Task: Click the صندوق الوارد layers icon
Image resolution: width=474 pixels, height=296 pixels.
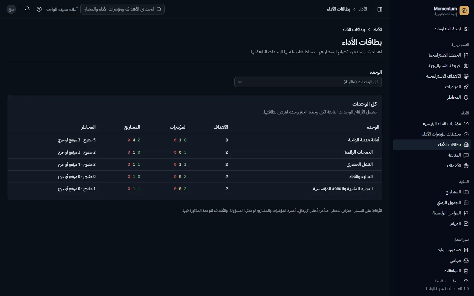Action: [466, 250]
